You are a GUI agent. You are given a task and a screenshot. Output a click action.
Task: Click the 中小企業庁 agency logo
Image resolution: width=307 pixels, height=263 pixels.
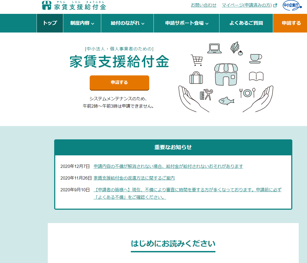tap(292, 6)
